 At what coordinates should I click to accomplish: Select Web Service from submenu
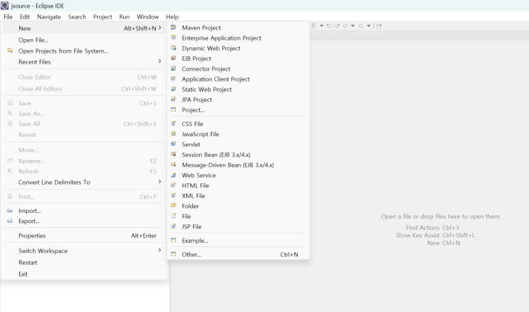click(x=238, y=175)
